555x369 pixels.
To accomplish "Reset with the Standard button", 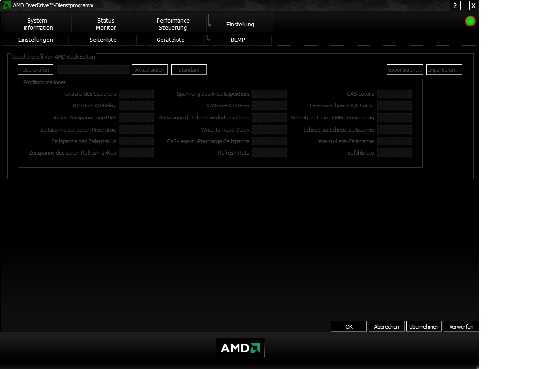I will [x=189, y=70].
